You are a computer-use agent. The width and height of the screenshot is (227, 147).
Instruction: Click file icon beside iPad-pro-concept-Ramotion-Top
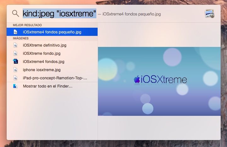pyautogui.click(x=15, y=78)
